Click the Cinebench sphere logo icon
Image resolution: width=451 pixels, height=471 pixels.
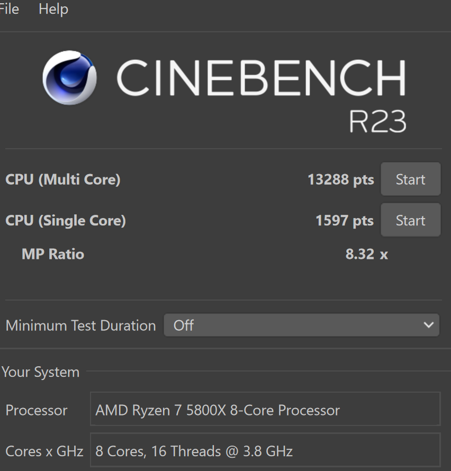69,77
